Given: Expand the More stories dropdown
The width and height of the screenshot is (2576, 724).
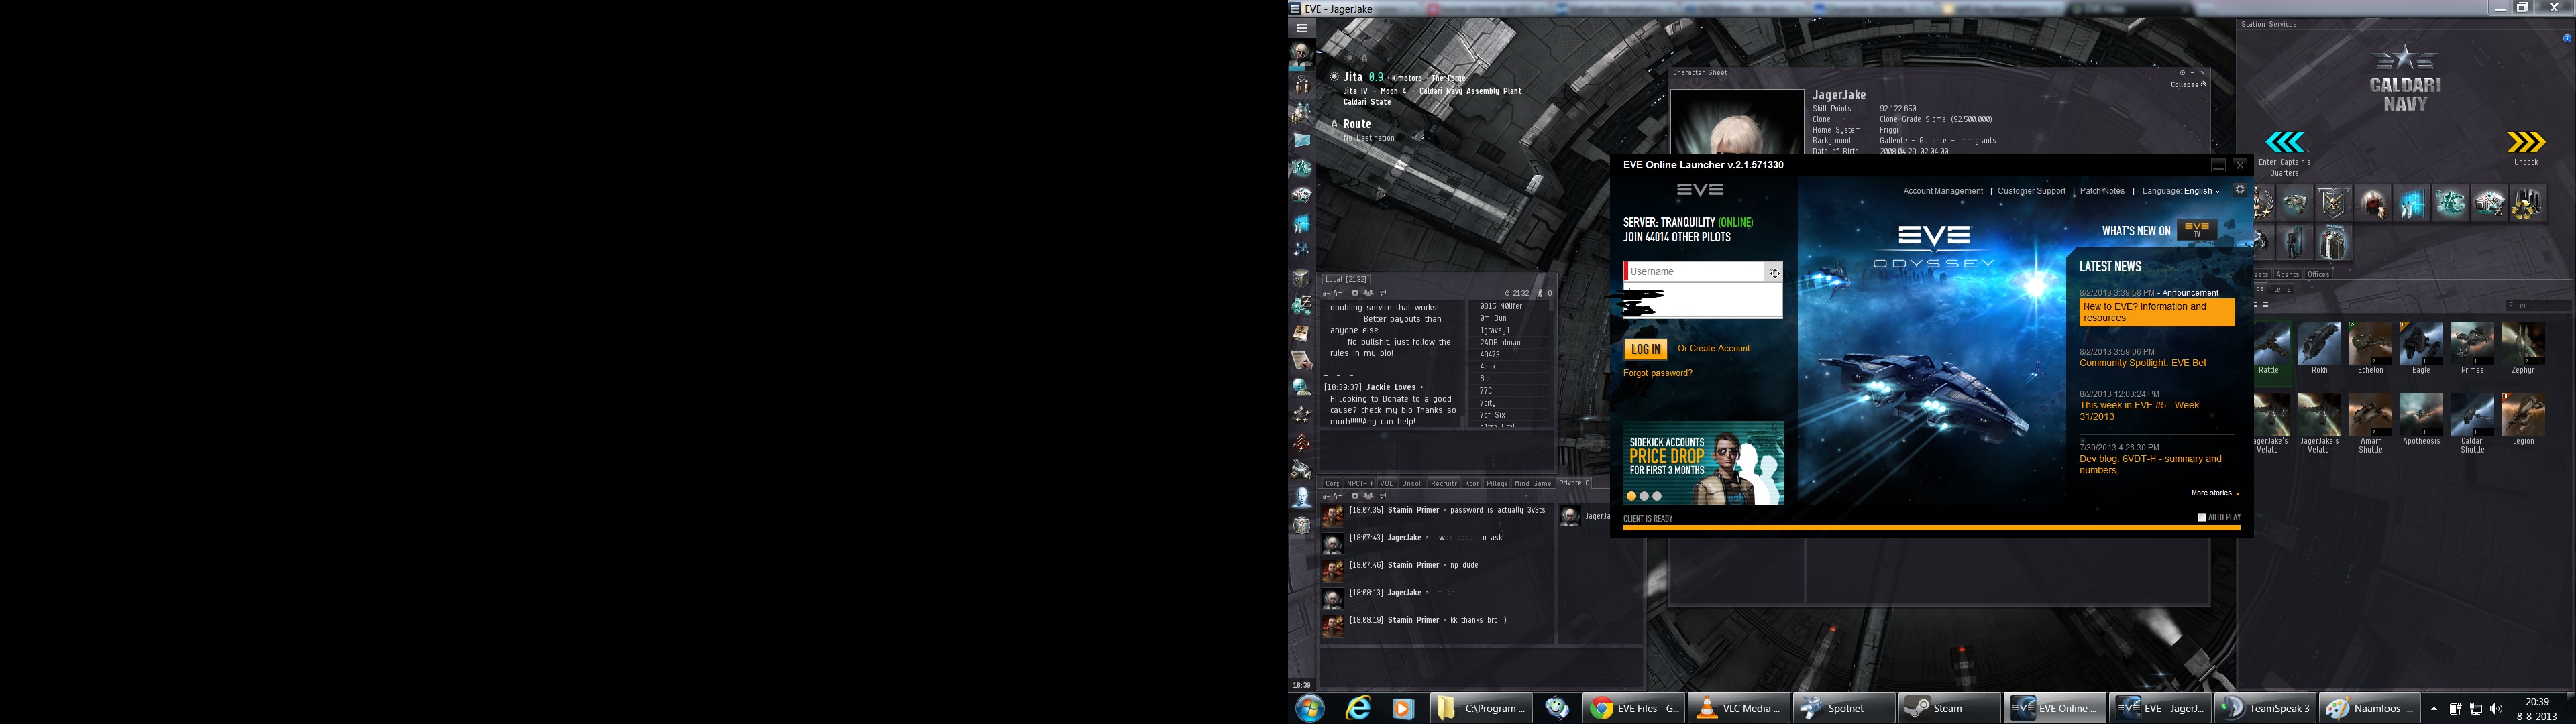Looking at the screenshot, I should 2215,493.
